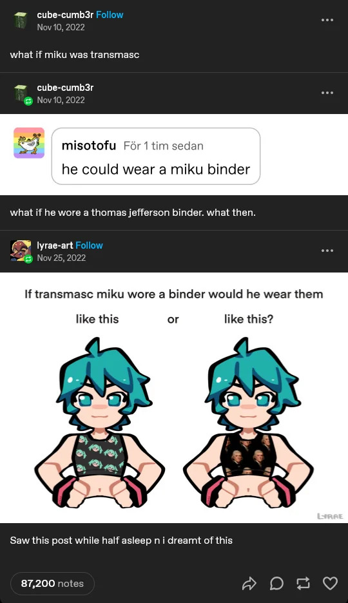Click the misotofu reply screenshot image

(174, 155)
